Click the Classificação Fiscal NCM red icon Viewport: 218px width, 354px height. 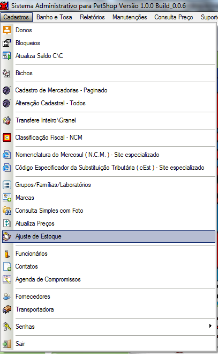(x=7, y=138)
